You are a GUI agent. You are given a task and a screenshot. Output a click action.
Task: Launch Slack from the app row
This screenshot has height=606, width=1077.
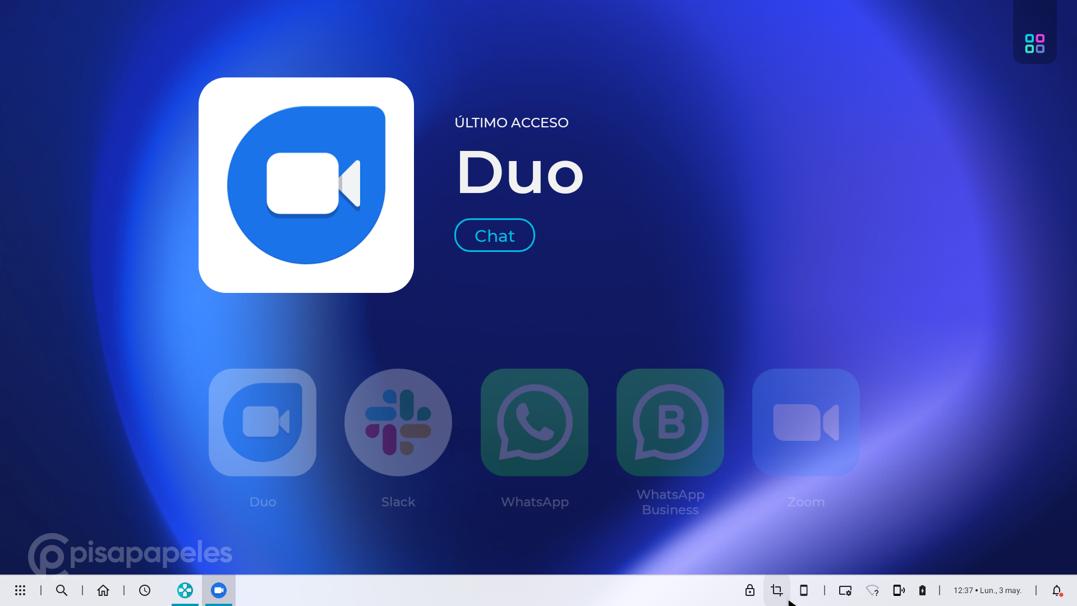click(398, 423)
